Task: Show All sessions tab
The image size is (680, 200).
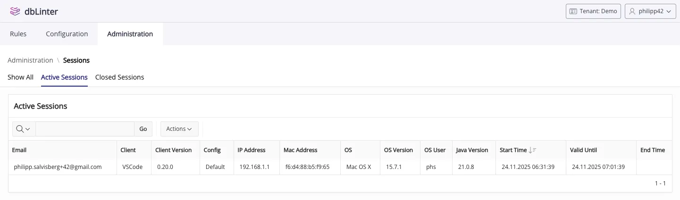Action: (x=20, y=77)
